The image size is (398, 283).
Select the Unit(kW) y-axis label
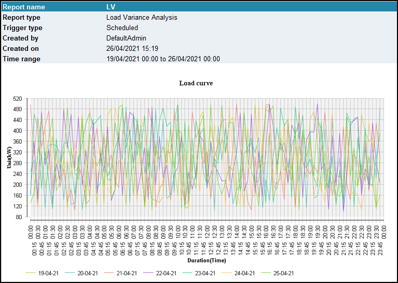pyautogui.click(x=9, y=157)
